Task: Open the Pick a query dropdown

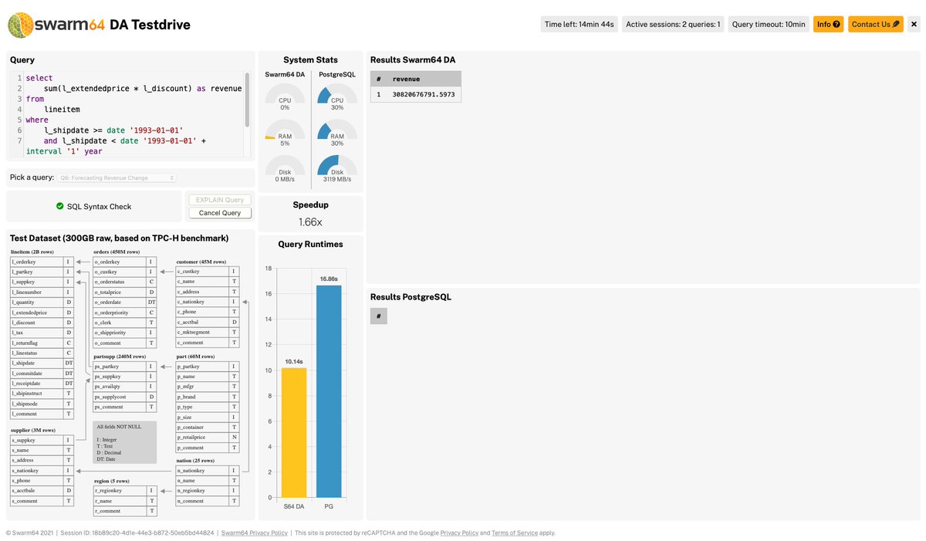Action: pyautogui.click(x=116, y=177)
